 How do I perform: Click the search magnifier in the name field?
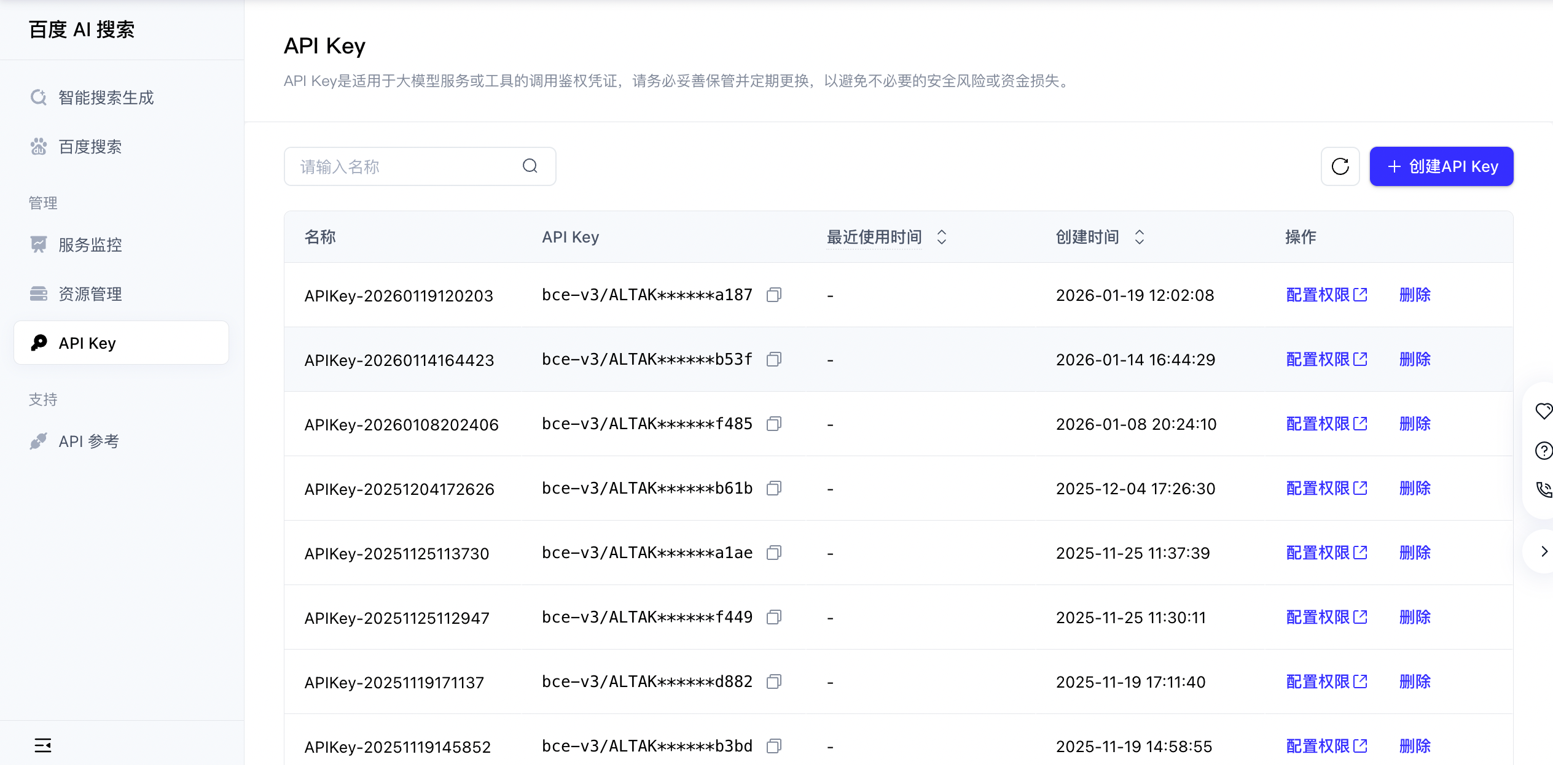[x=530, y=166]
